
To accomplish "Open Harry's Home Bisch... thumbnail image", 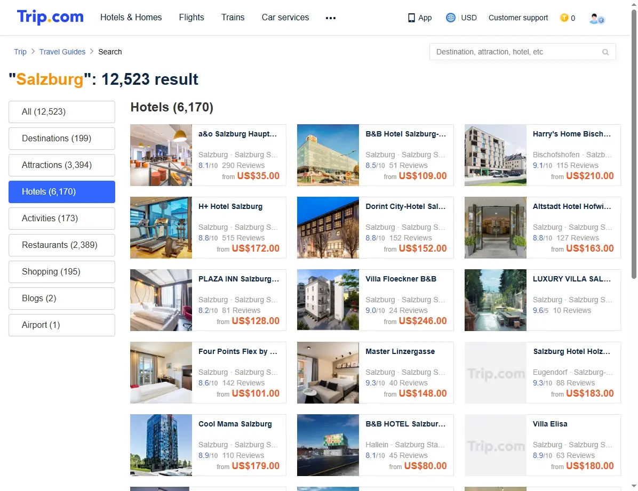I will [x=496, y=155].
